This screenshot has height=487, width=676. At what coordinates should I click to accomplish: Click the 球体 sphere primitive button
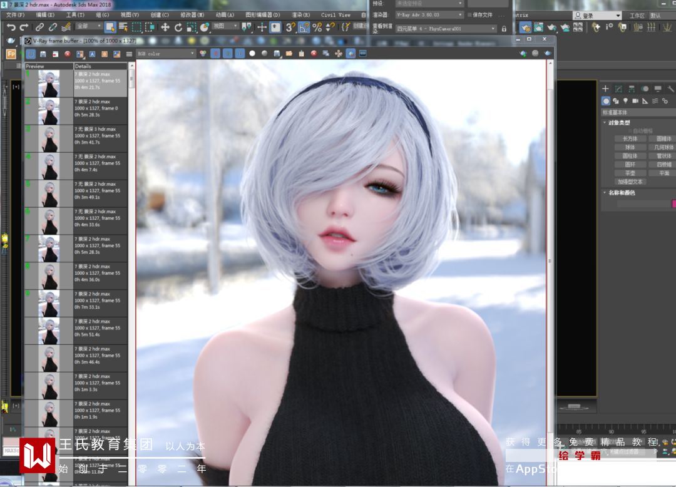(x=630, y=147)
